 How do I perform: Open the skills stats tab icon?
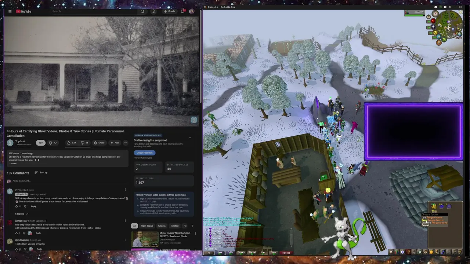397,252
